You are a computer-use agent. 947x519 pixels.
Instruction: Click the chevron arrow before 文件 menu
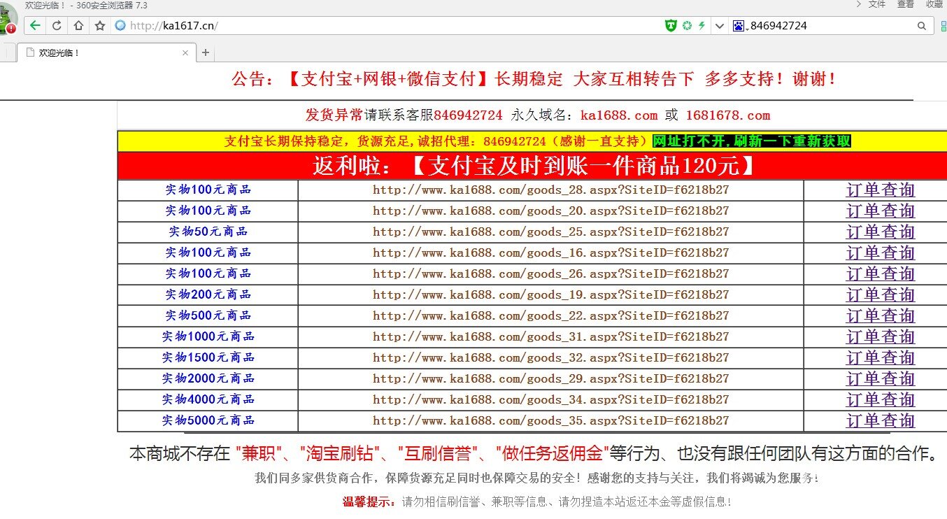(x=858, y=4)
